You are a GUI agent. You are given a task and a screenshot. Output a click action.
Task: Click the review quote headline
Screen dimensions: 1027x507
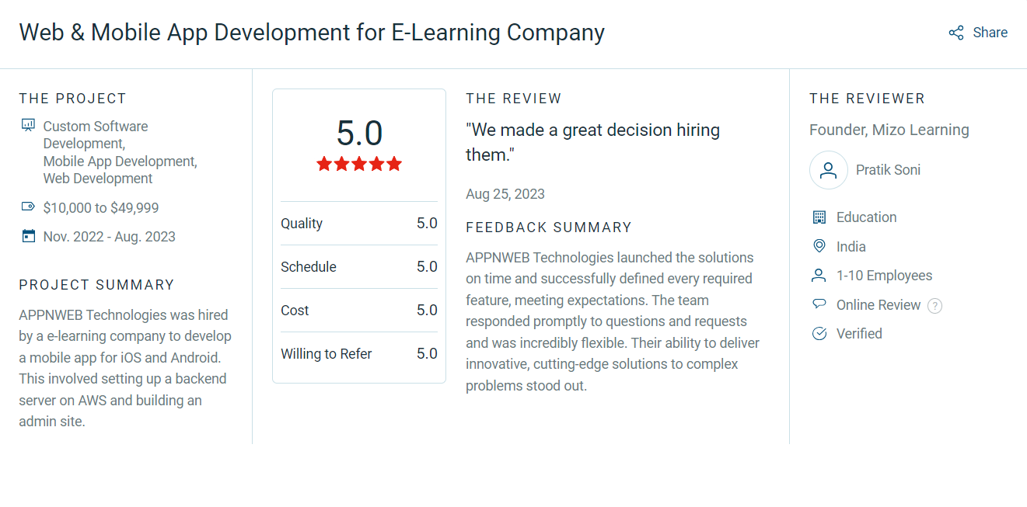592,142
